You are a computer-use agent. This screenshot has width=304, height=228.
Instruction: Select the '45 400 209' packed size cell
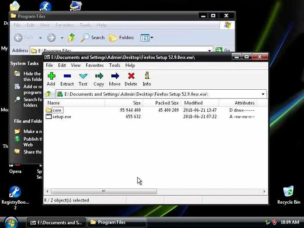(168, 110)
